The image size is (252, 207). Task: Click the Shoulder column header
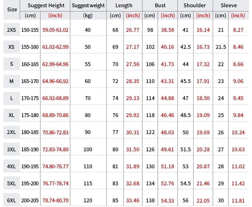195,5
